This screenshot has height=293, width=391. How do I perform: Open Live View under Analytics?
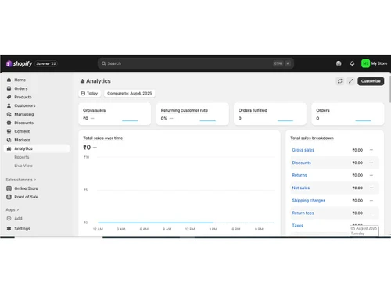point(23,166)
